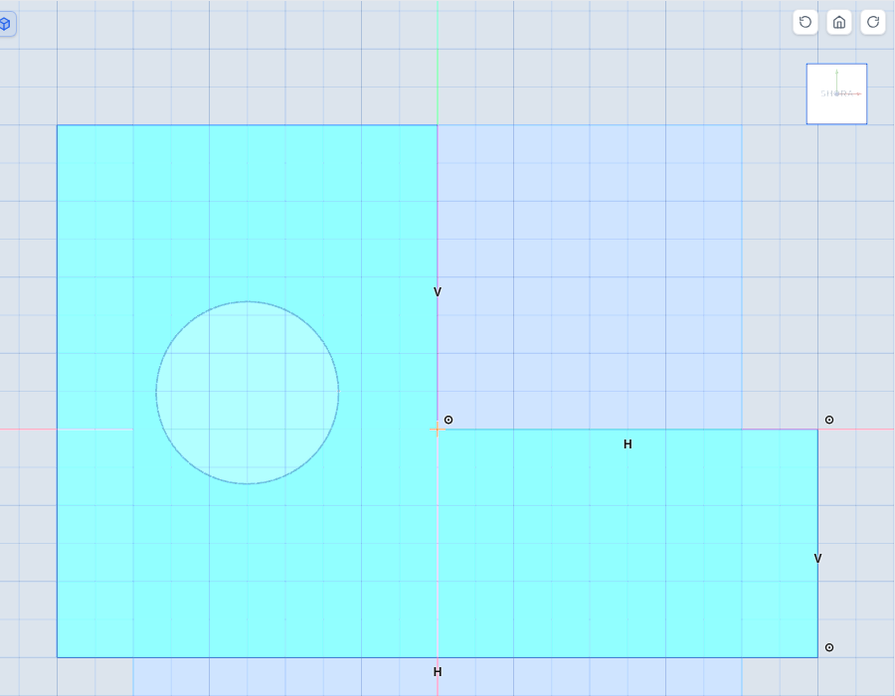This screenshot has width=895, height=696.
Task: Select the coincident marker at the upper-right corner
Action: (829, 420)
